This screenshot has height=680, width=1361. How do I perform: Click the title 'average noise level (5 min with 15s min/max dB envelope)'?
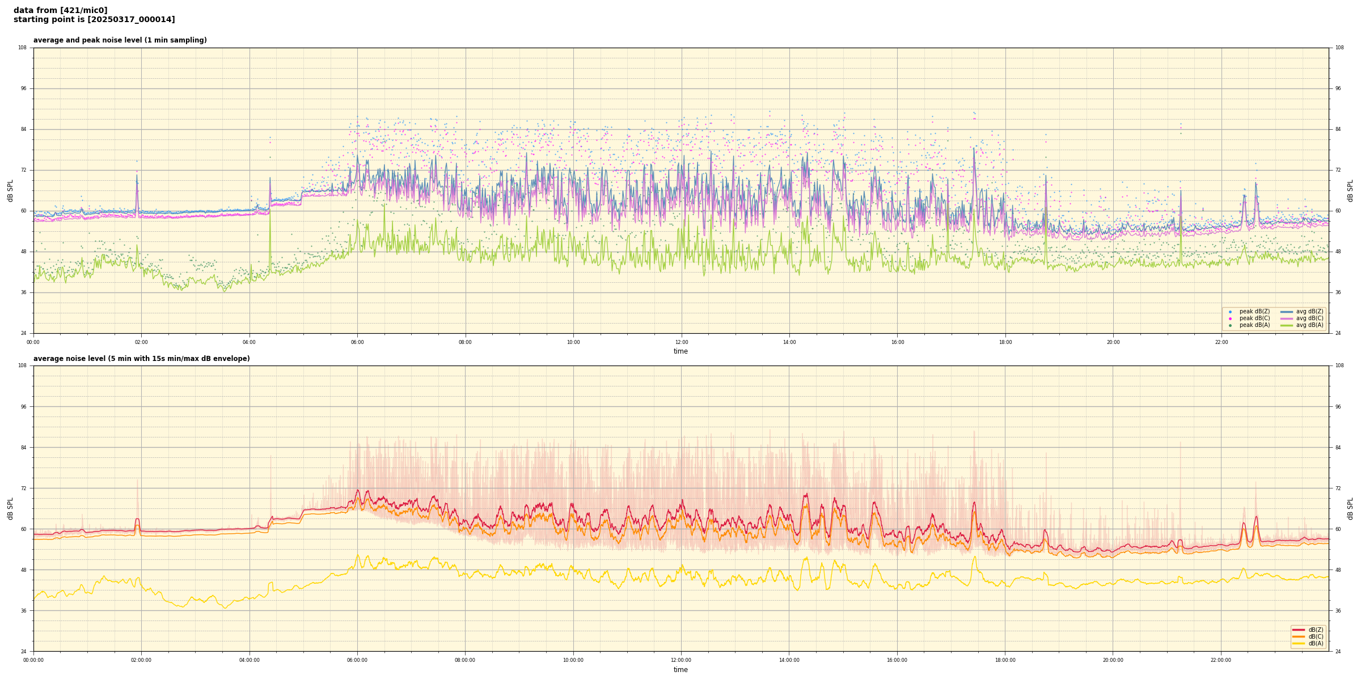click(141, 359)
